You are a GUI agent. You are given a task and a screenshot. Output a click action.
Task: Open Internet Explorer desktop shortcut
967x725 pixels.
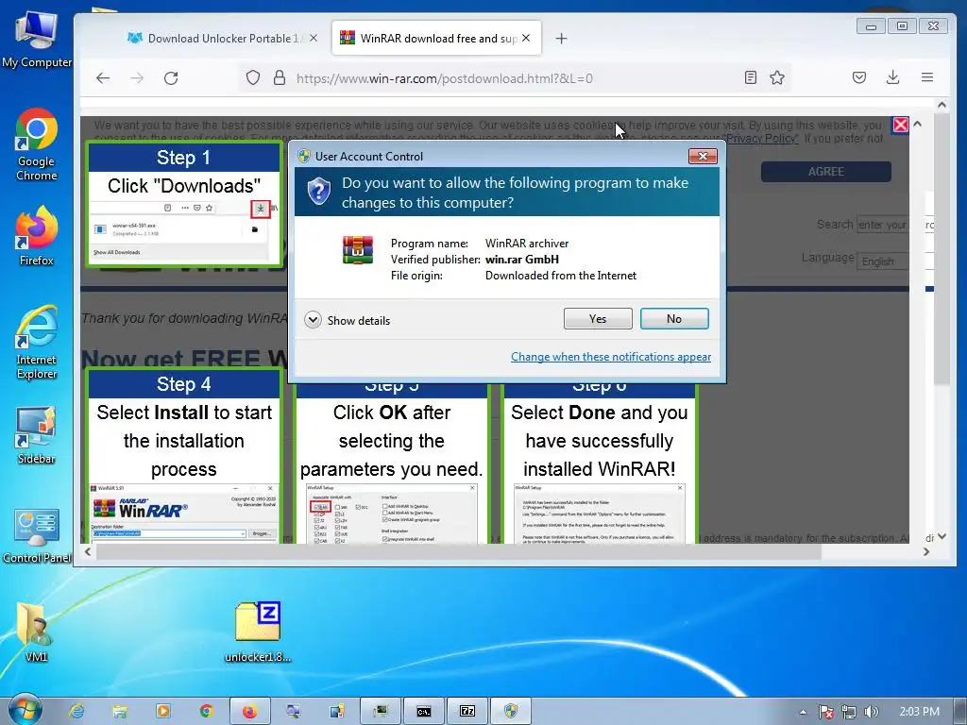pos(37,342)
